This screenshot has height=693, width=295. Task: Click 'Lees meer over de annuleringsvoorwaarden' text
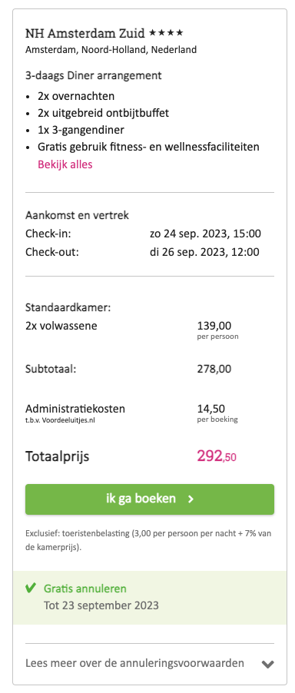[134, 663]
